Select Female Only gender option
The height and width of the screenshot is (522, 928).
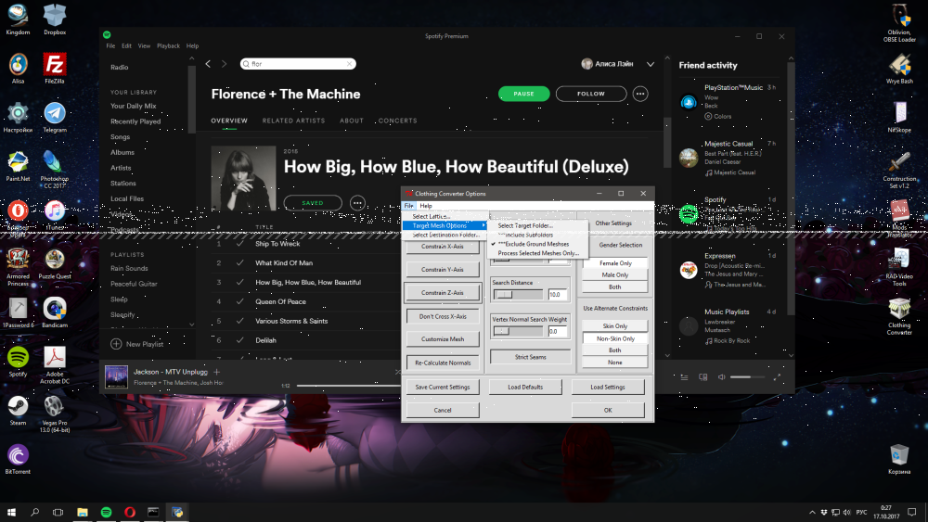click(615, 263)
